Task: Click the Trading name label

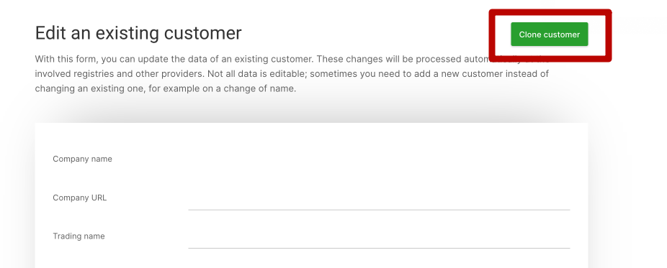Action: click(79, 236)
